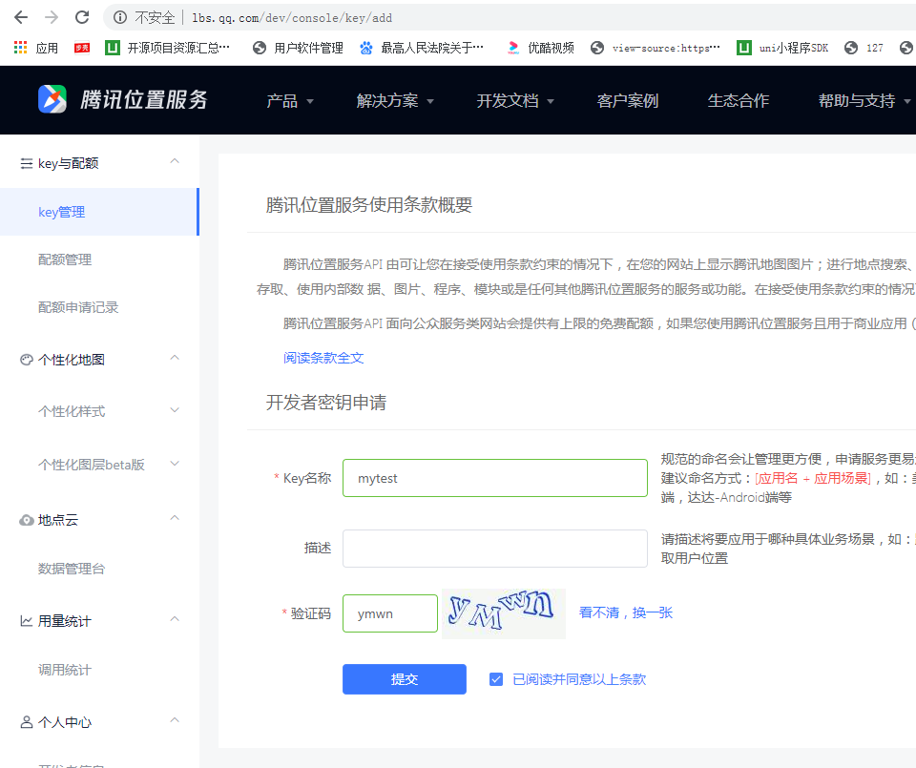Reload the page with the refresh icon
Image resolution: width=916 pixels, height=768 pixels.
pyautogui.click(x=82, y=17)
